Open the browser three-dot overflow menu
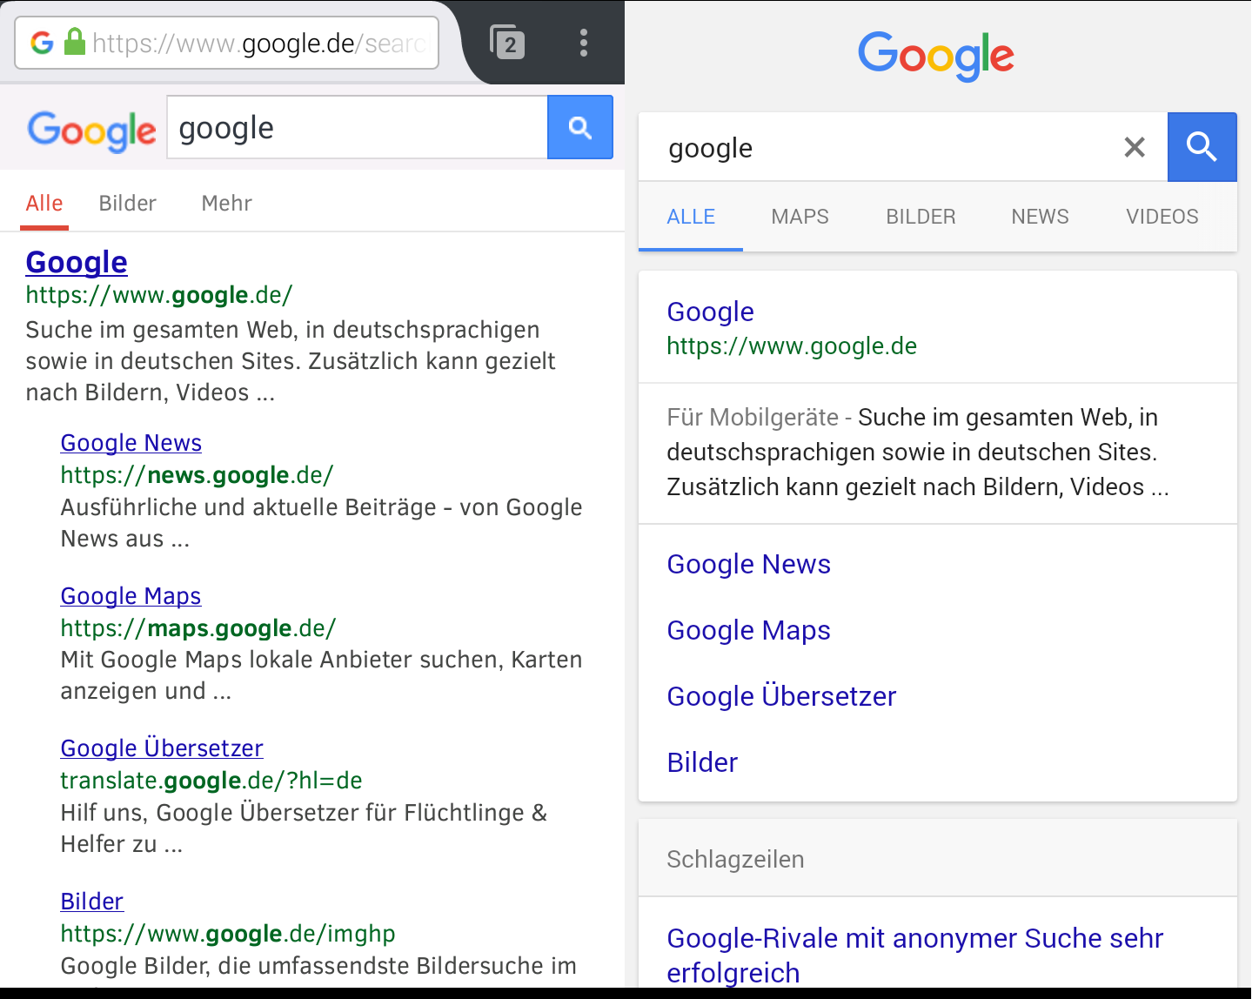This screenshot has height=999, width=1252. pyautogui.click(x=584, y=43)
